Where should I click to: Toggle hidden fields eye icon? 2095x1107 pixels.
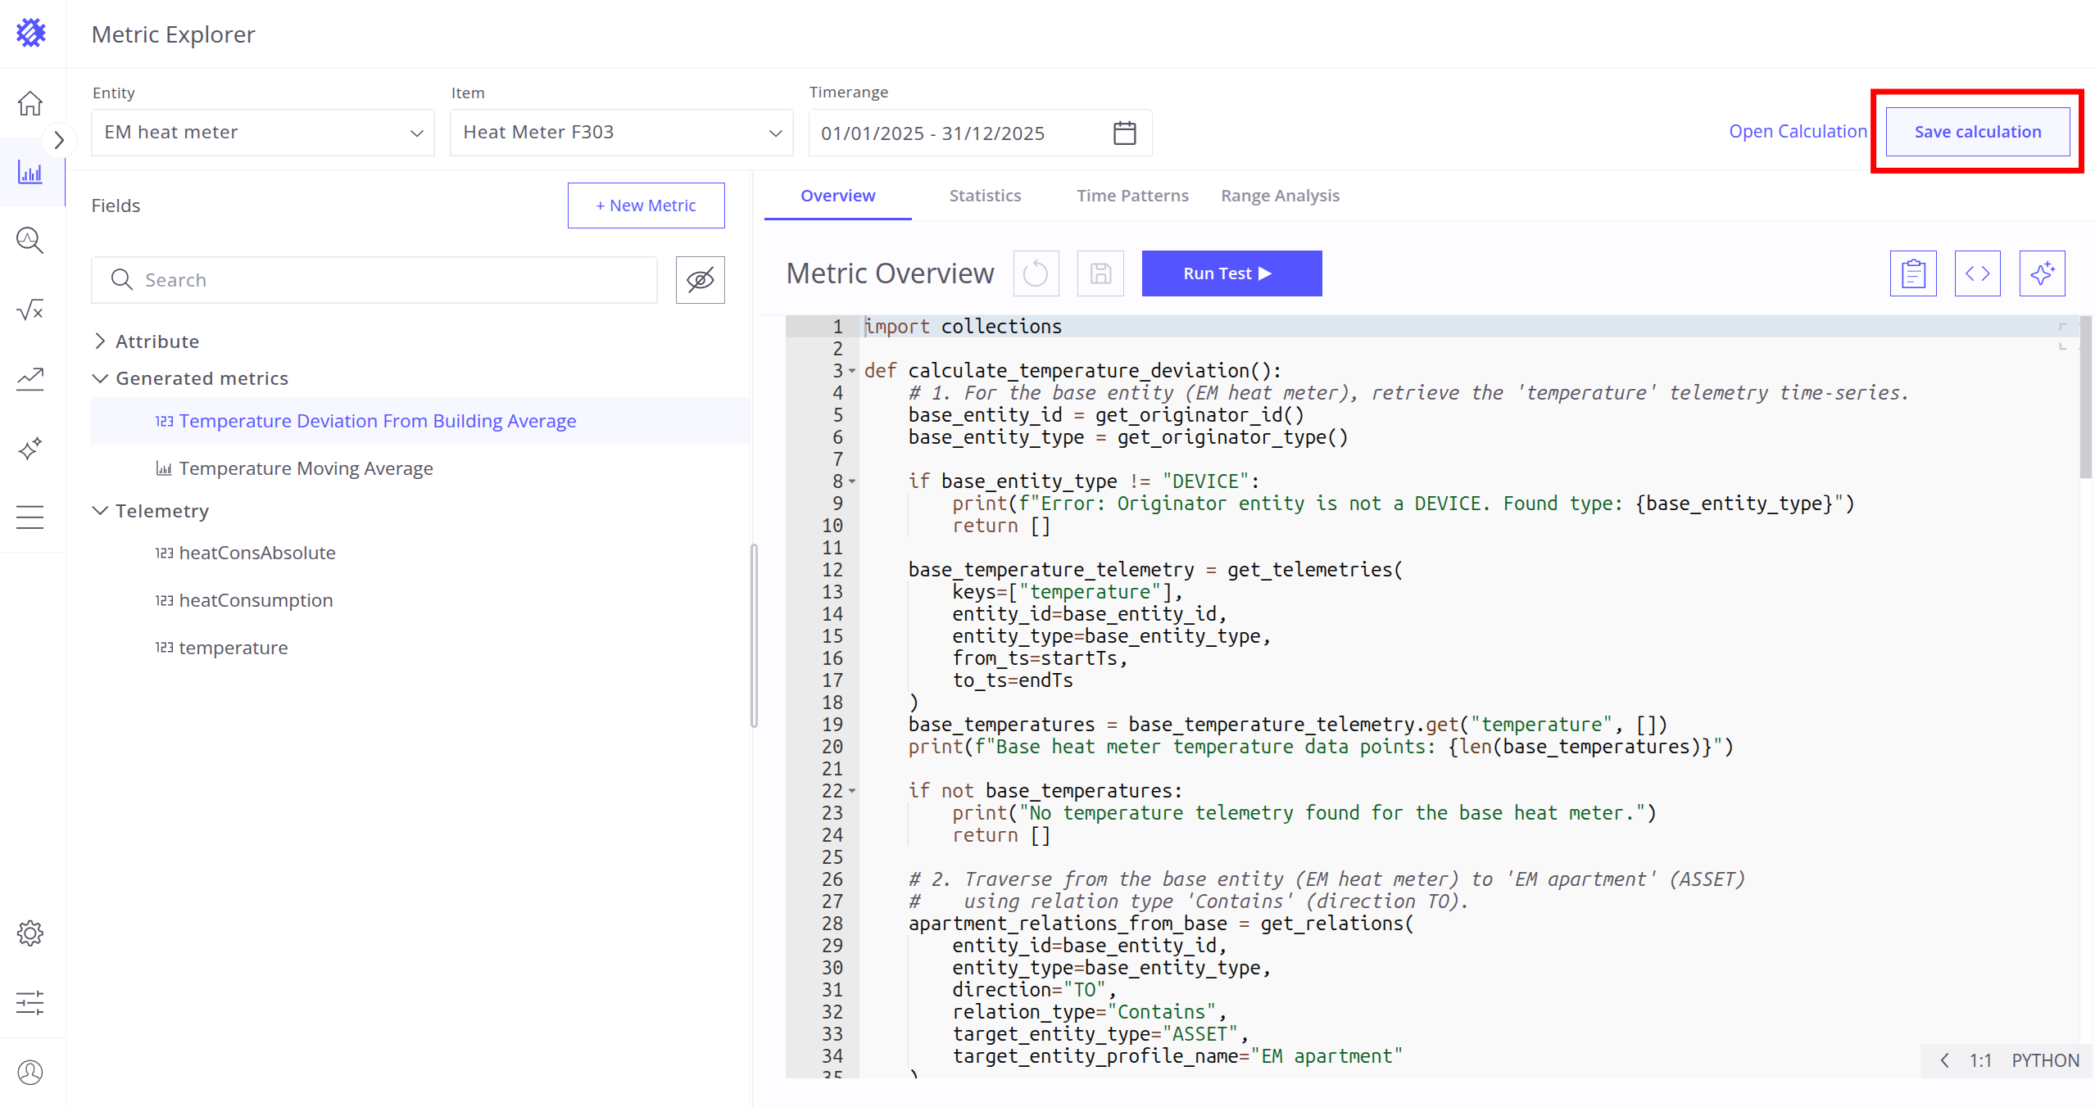pos(700,280)
